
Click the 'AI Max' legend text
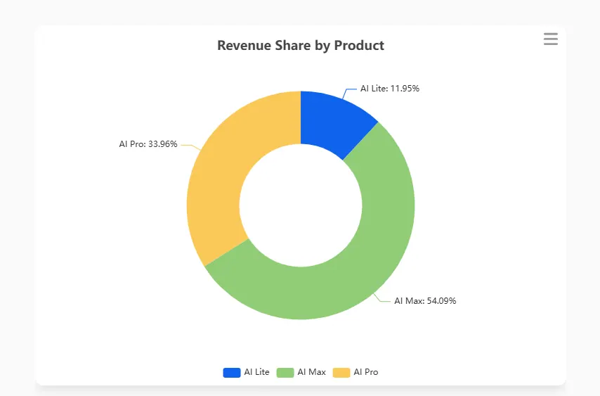click(311, 372)
